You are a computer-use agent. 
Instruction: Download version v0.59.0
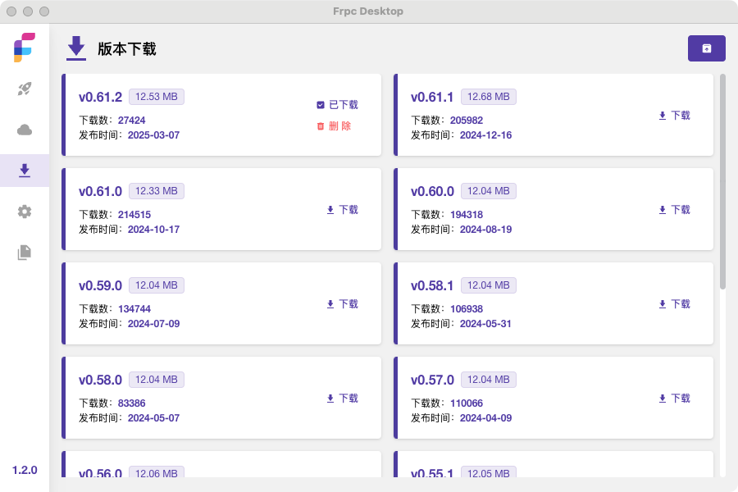(342, 304)
